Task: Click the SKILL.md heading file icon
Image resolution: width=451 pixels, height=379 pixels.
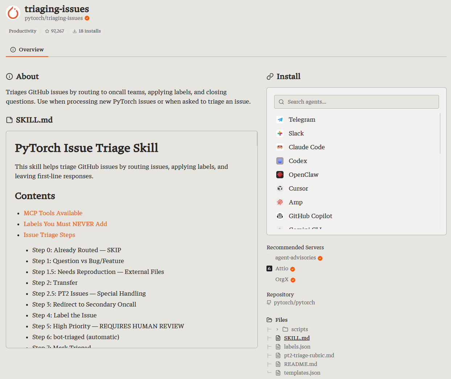Action: (9, 120)
